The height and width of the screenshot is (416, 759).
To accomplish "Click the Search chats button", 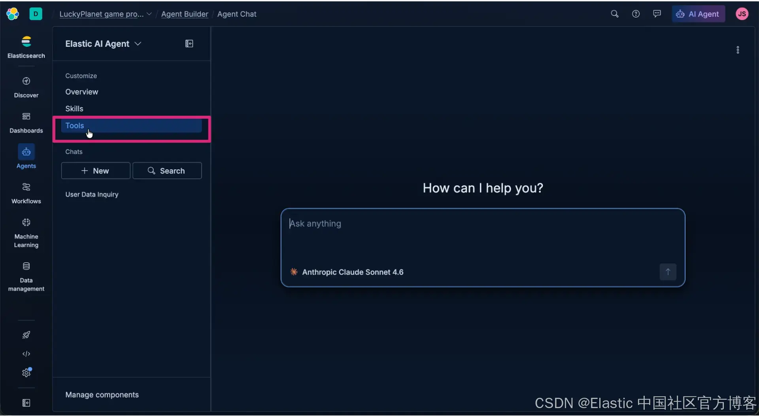I will pos(167,171).
